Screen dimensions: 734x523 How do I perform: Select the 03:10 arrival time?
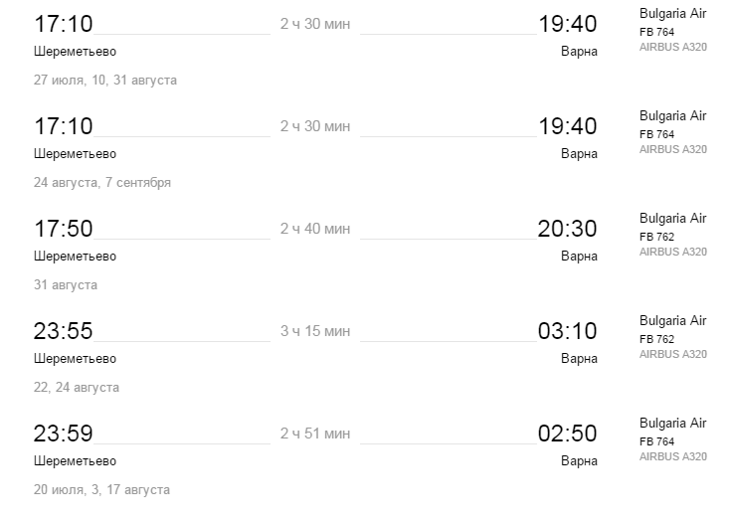tap(567, 331)
